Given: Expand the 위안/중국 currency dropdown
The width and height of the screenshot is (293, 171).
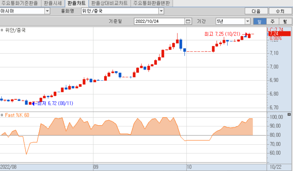Looking at the screenshot, I should pyautogui.click(x=161, y=11).
